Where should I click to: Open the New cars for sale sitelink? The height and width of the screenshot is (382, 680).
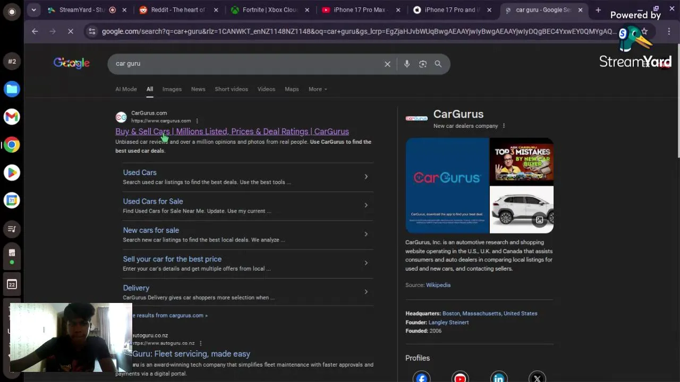point(151,230)
